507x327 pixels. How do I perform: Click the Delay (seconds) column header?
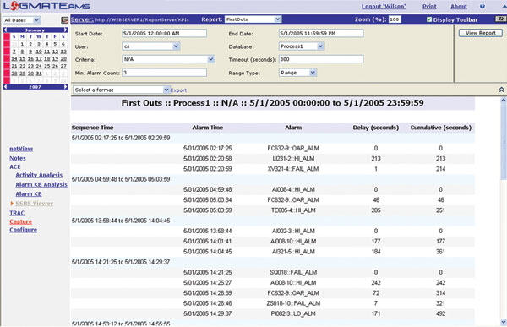[x=376, y=128]
